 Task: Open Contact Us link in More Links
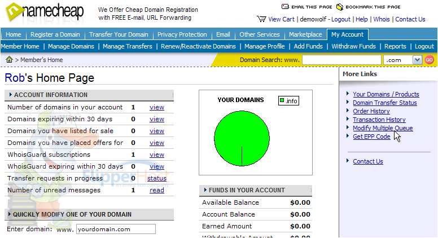(368, 161)
